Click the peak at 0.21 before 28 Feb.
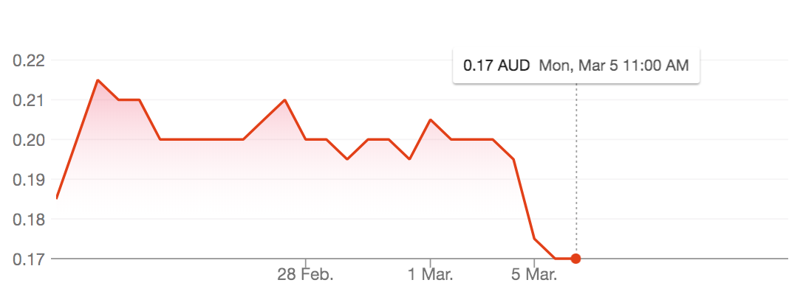The width and height of the screenshot is (803, 294). tap(284, 100)
